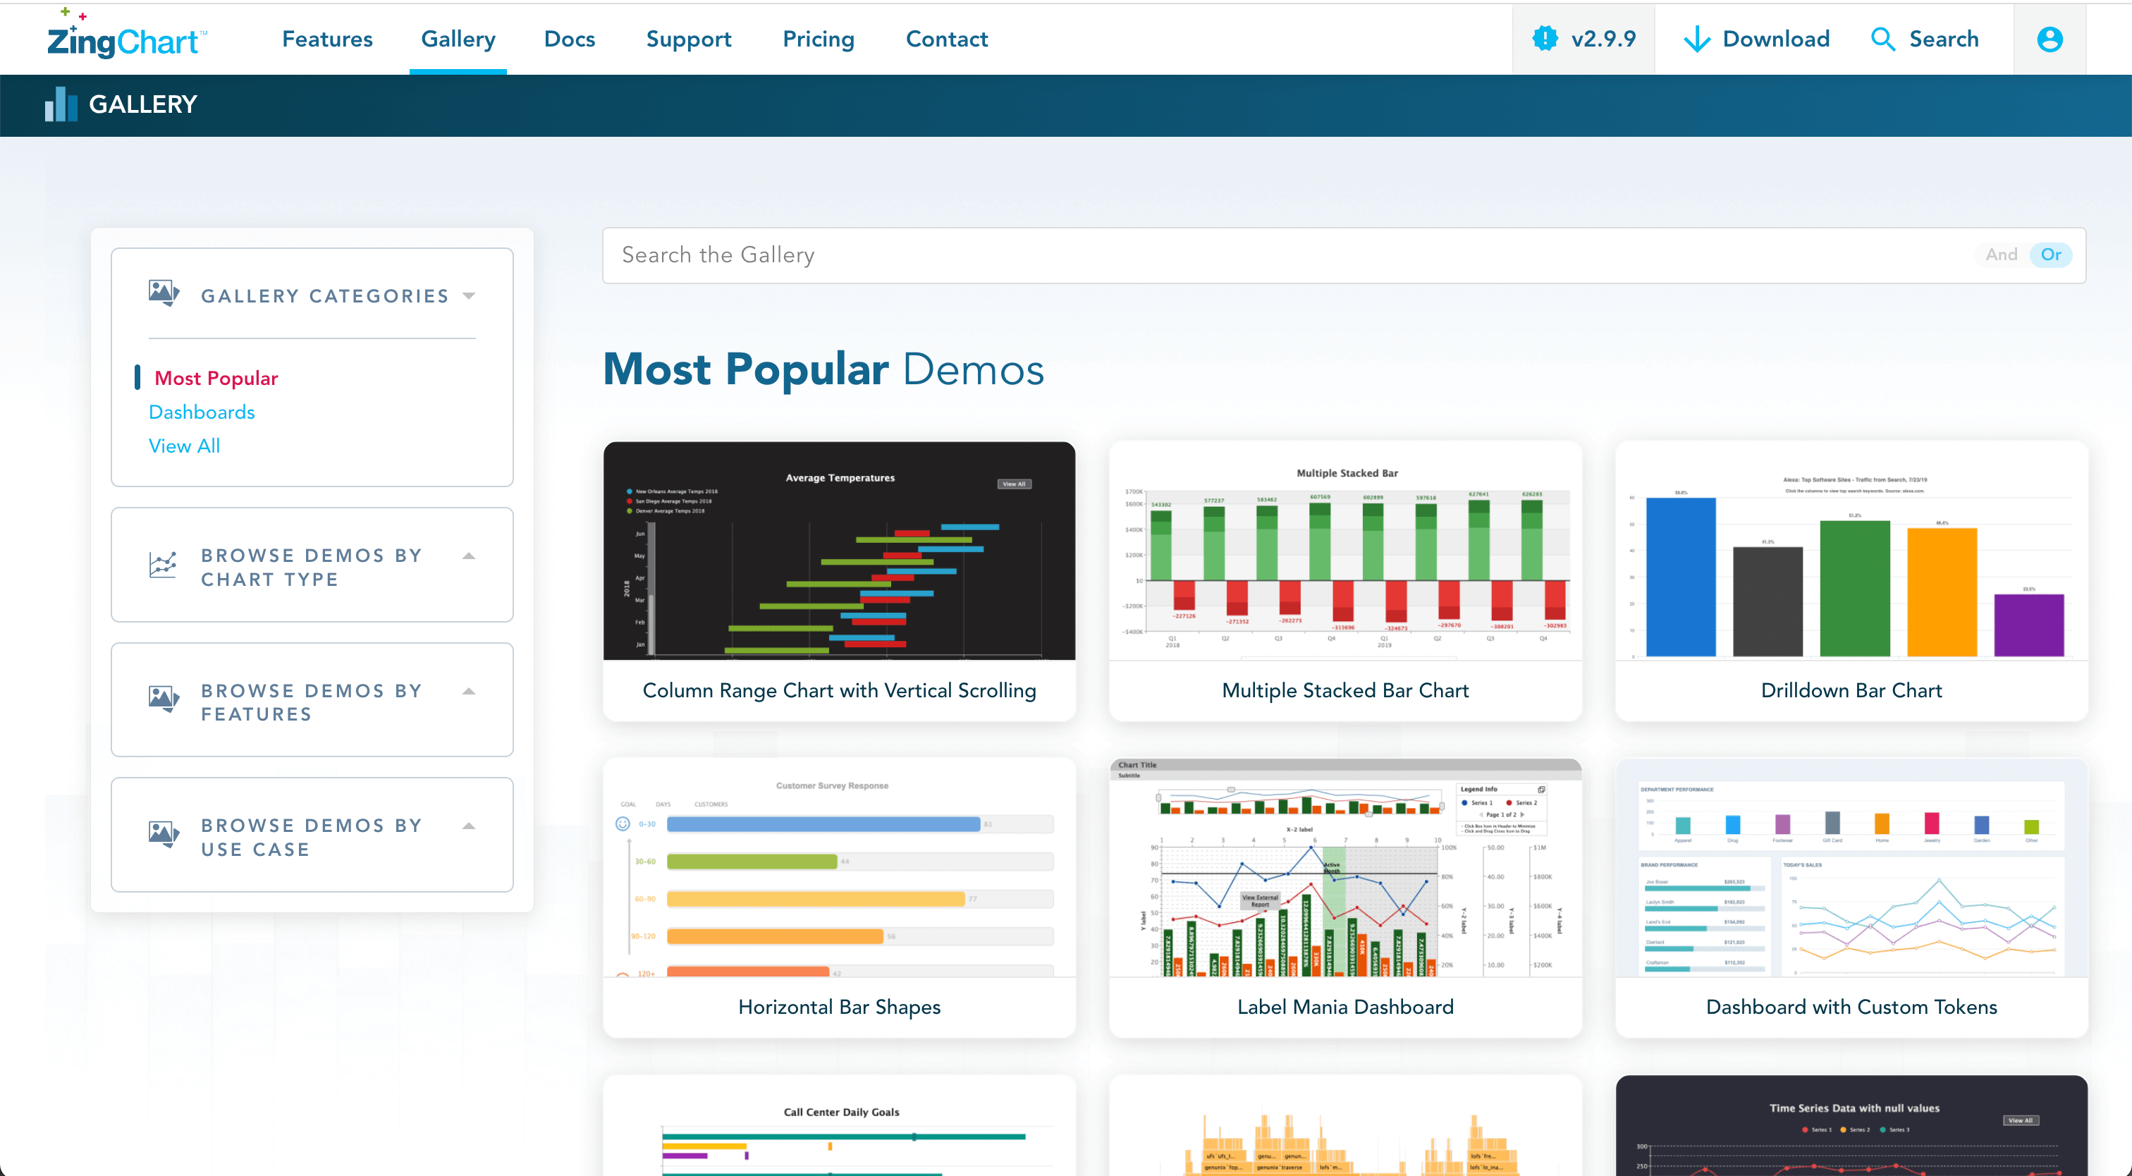Collapse the Gallery Categories arrow
This screenshot has width=2132, height=1176.
tap(470, 296)
